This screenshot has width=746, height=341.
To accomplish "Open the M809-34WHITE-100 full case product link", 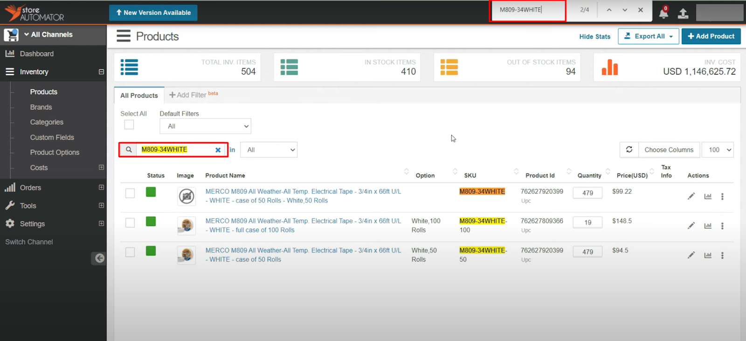I will click(x=303, y=225).
